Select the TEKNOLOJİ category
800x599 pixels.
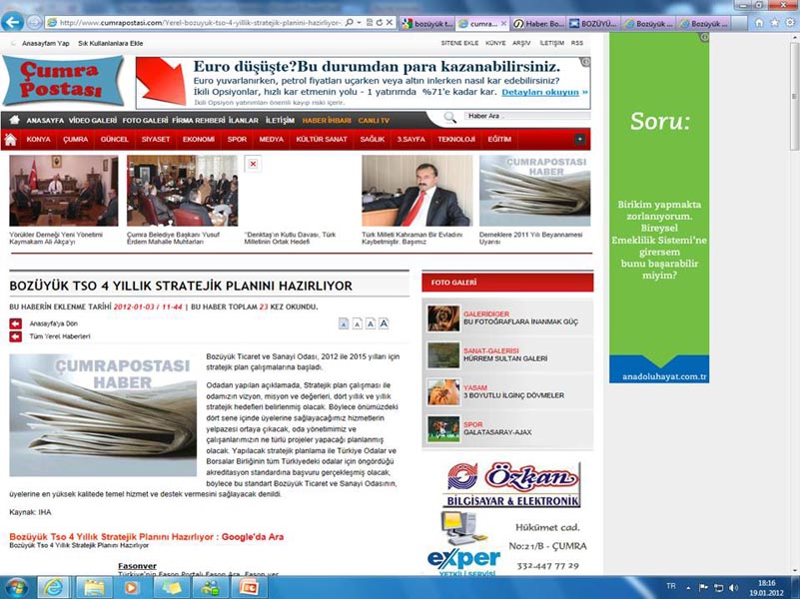point(456,139)
